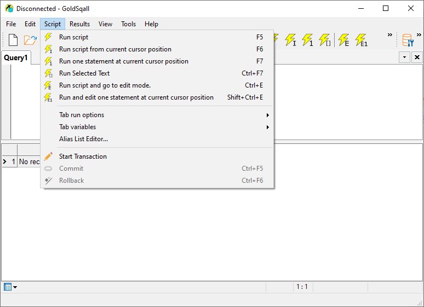
Task: Expand the Tab run options submenu arrow
Action: (268, 115)
